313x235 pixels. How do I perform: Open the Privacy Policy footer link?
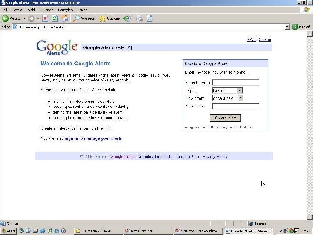(215, 157)
